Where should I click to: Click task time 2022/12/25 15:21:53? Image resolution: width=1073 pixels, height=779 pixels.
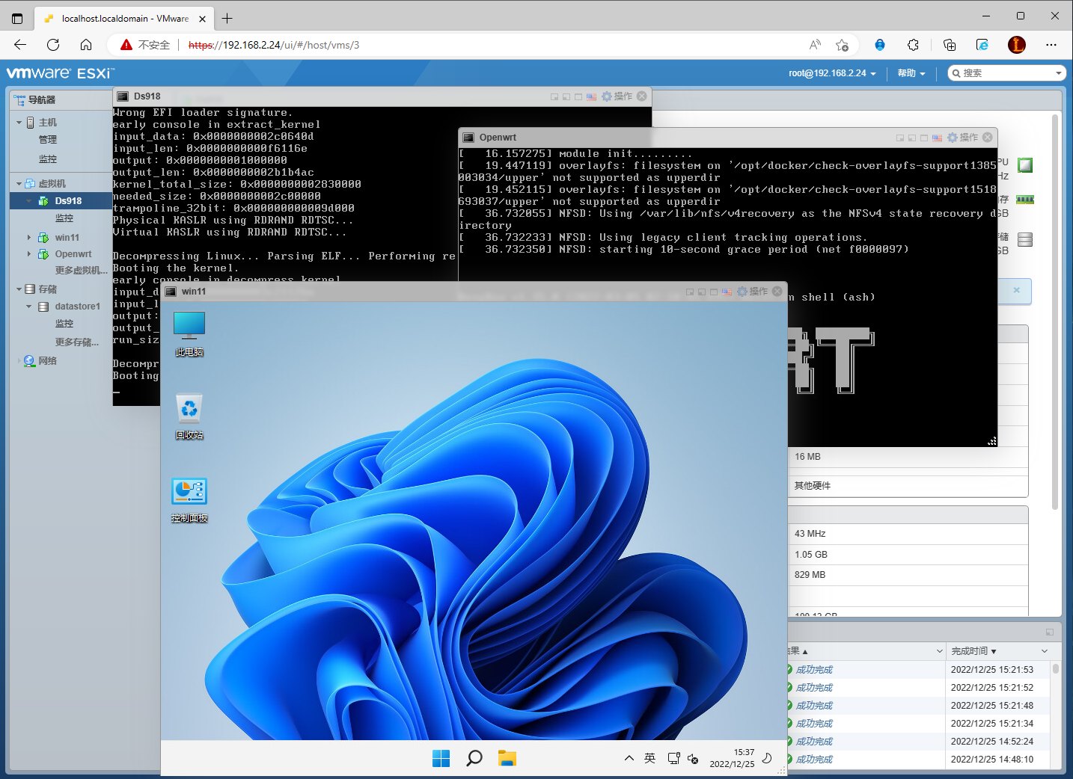(x=992, y=670)
